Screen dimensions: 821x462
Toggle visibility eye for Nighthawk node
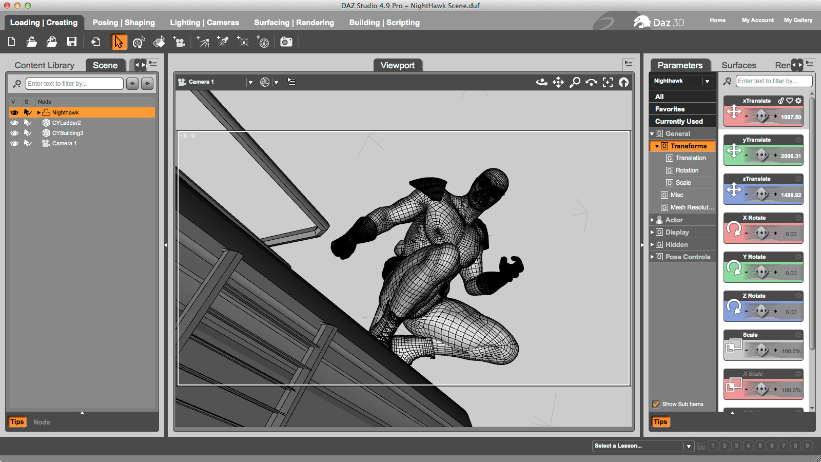(x=14, y=112)
